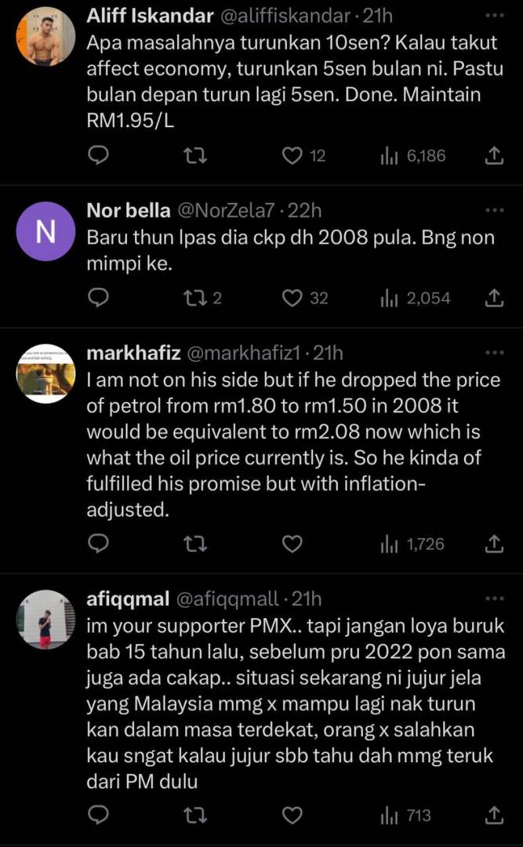523x847 pixels.
Task: Open Aliff Iskandar's profile picture
Action: [45, 37]
